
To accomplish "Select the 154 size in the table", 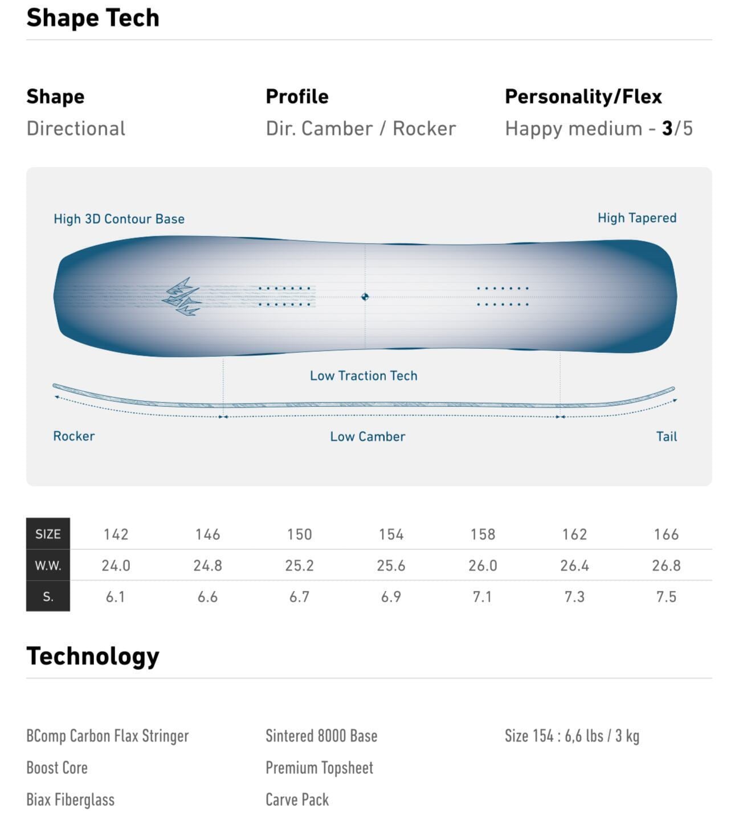I will [391, 534].
